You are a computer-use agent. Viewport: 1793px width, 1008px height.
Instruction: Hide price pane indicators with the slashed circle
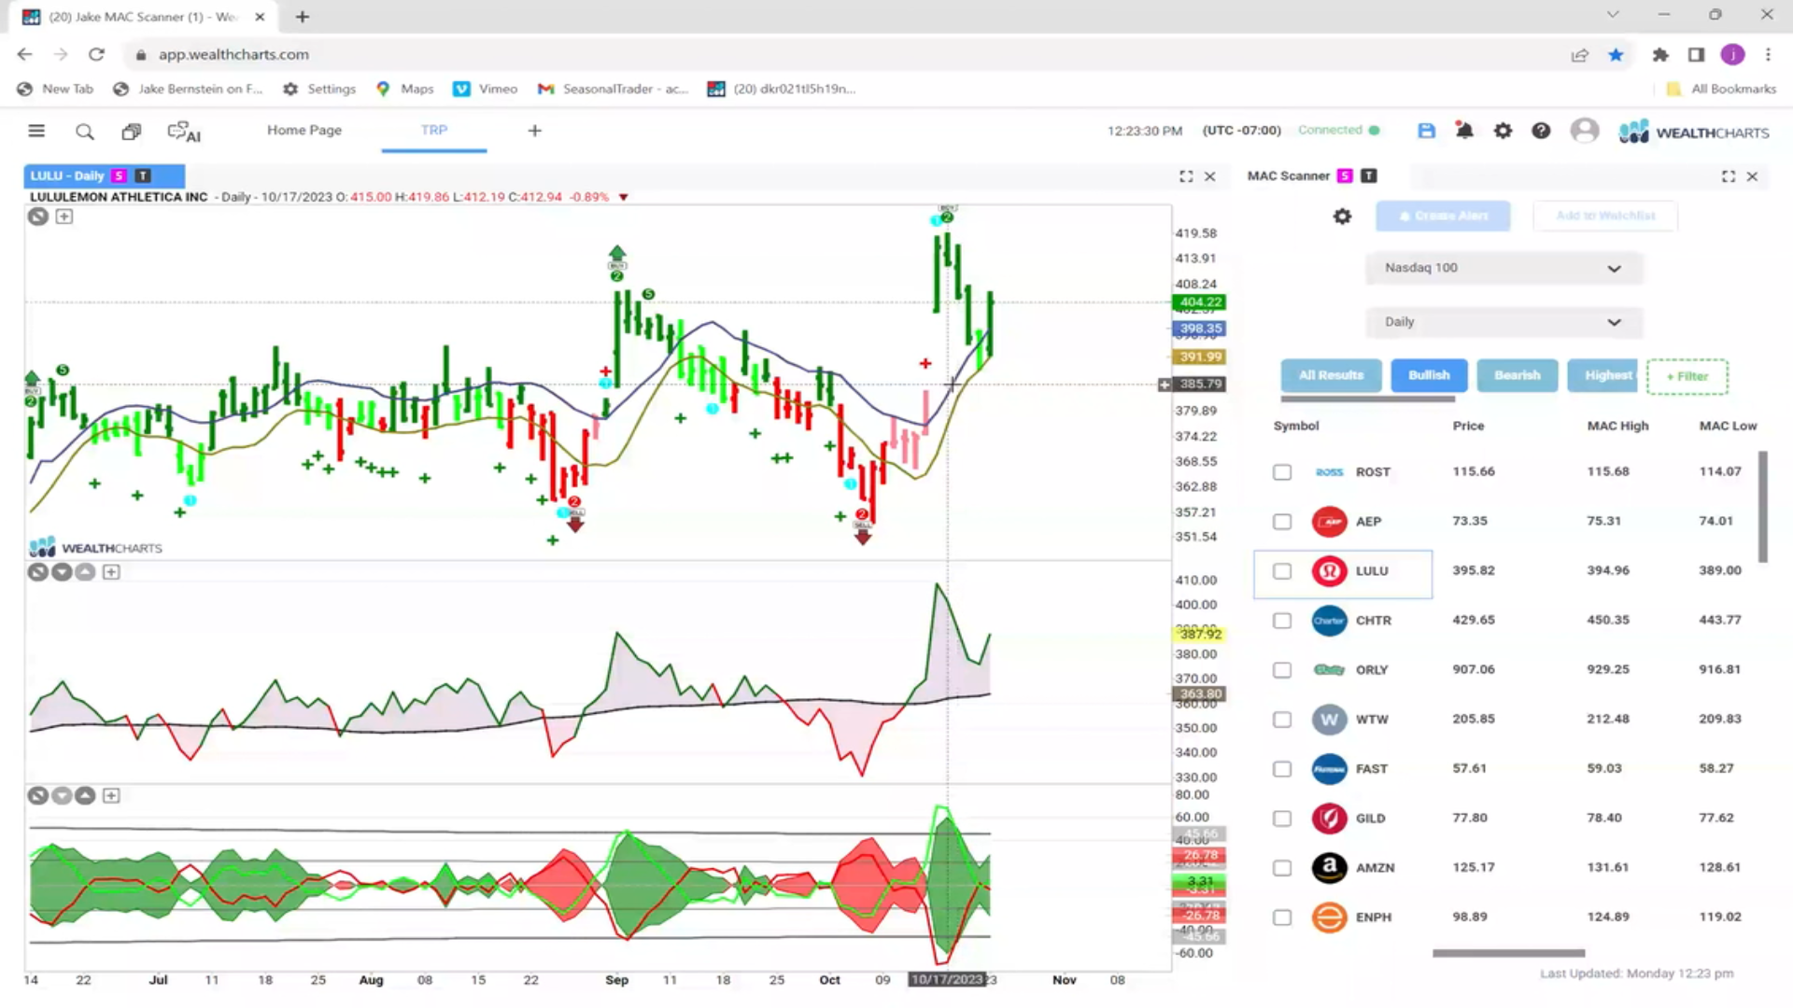pos(37,217)
